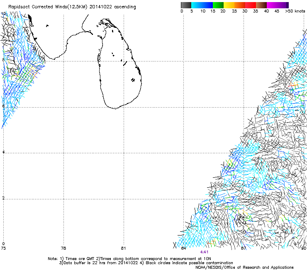Click the 'NOAA/NESDIS/Office of Research and Applications' credit
Image resolution: width=307 pixels, height=270 pixels.
click(x=244, y=268)
